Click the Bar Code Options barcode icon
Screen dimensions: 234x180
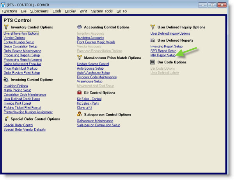pos(152,62)
